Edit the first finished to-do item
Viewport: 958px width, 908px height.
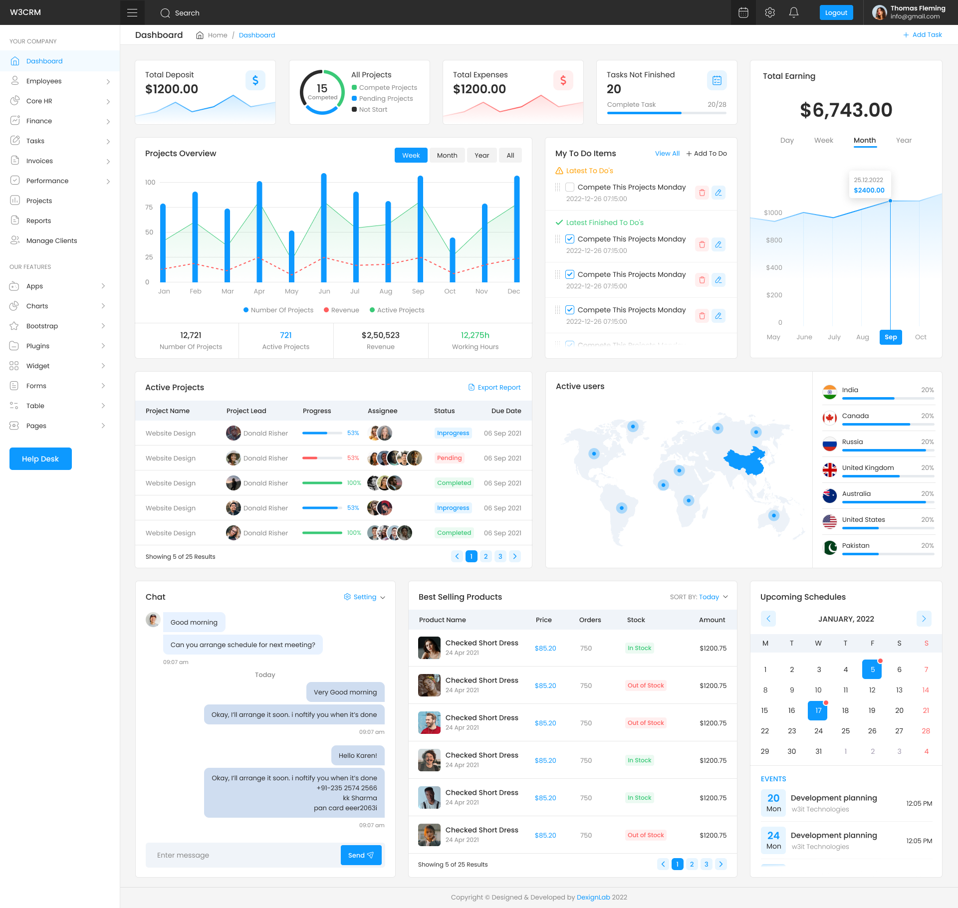(x=718, y=244)
